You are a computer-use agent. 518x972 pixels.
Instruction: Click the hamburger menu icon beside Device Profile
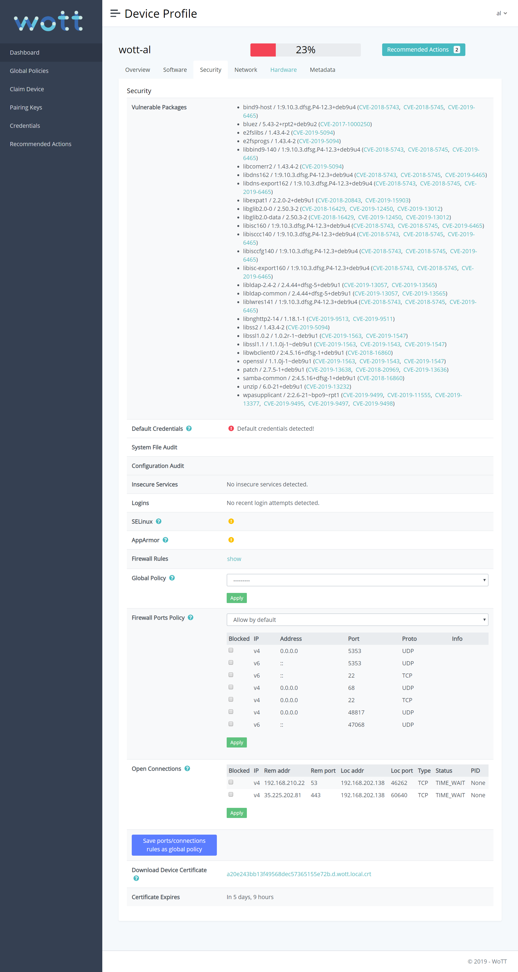click(115, 14)
